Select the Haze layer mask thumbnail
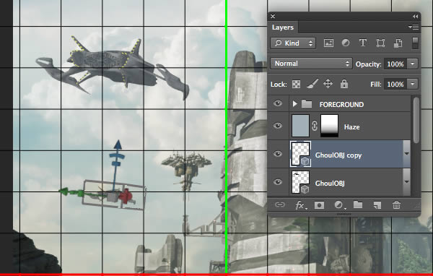Screen dimensions: 433x276 (x=329, y=126)
